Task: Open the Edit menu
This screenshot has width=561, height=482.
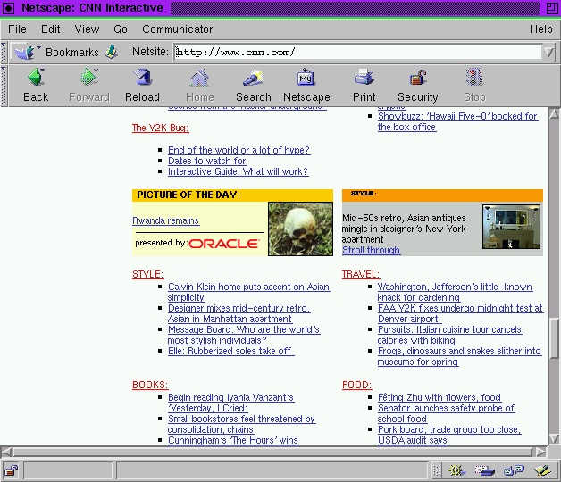Action: click(50, 29)
